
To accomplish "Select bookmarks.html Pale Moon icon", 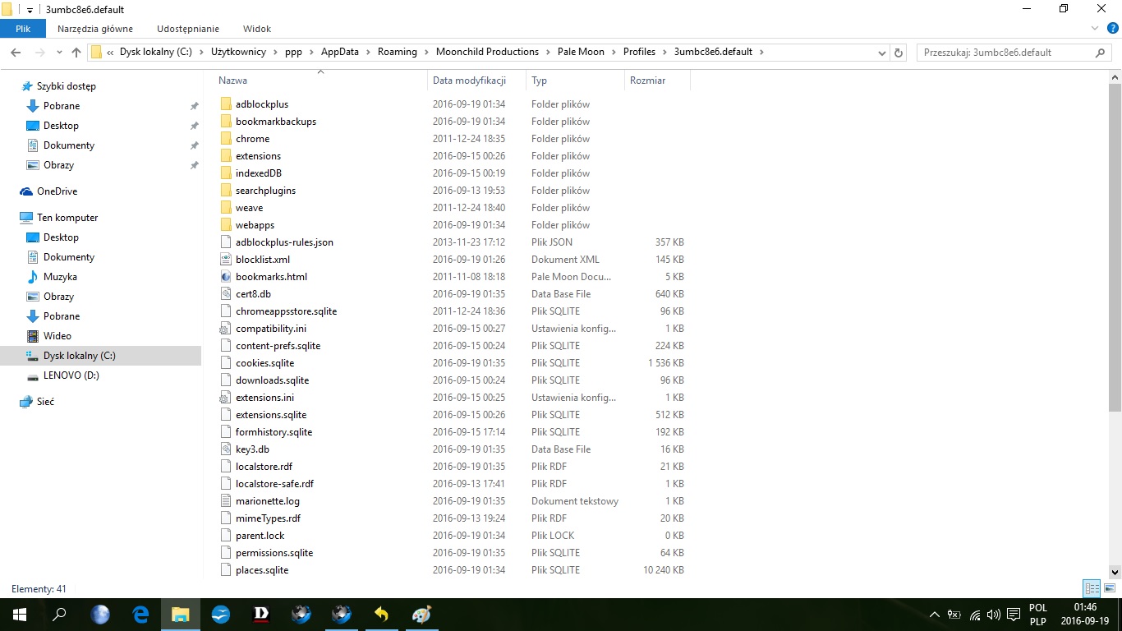I will pyautogui.click(x=228, y=277).
